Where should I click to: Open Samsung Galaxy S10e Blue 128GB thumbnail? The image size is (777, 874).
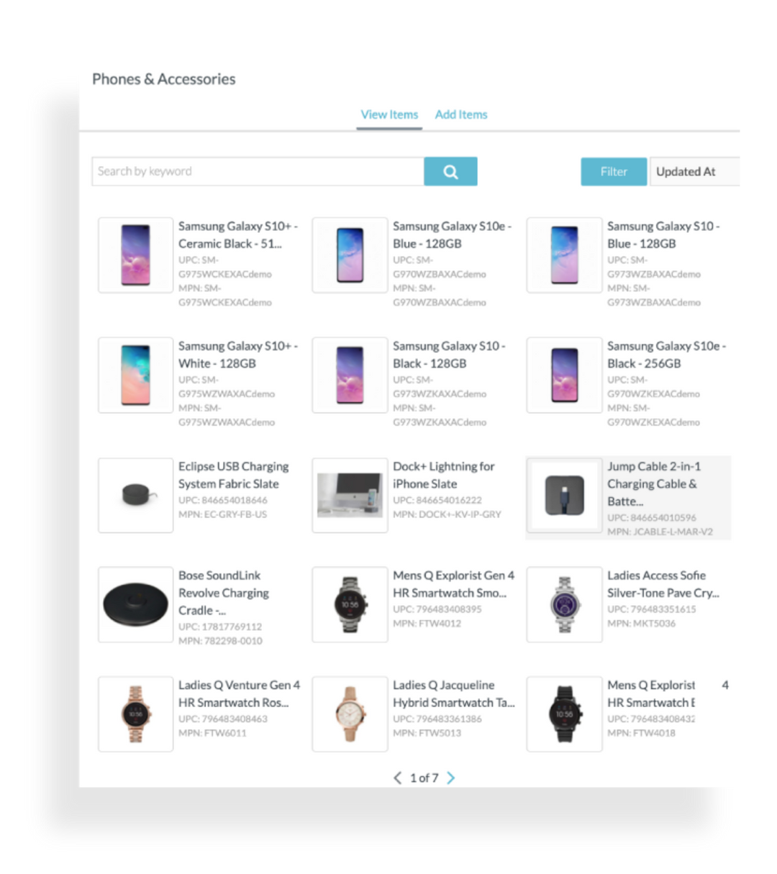350,255
